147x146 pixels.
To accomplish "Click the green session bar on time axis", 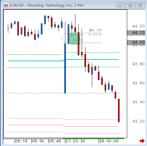I will 94,138.
